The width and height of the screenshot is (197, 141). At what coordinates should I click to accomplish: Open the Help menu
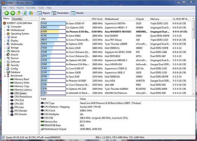(x=49, y=8)
